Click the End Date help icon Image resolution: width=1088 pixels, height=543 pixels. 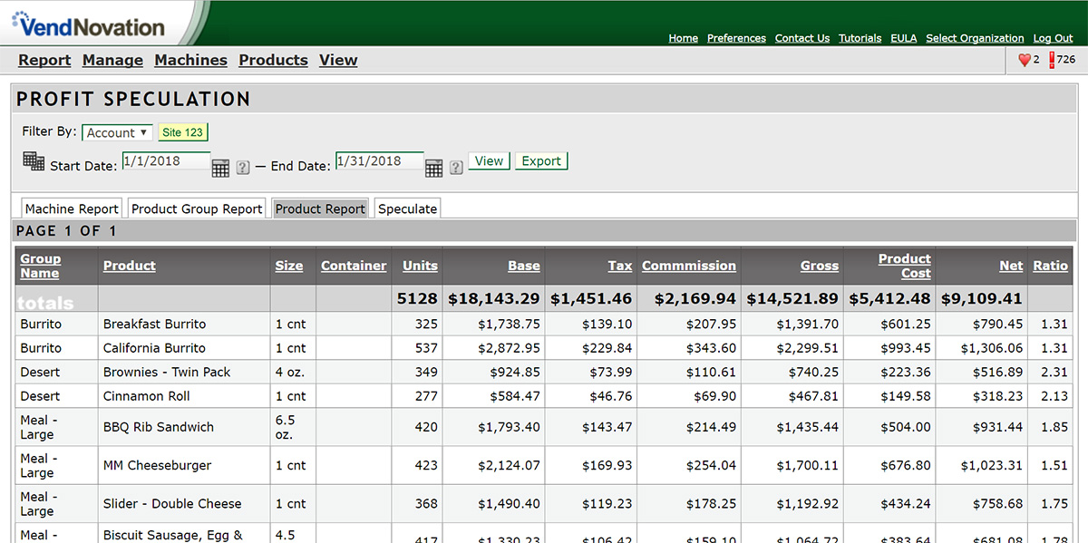(456, 167)
